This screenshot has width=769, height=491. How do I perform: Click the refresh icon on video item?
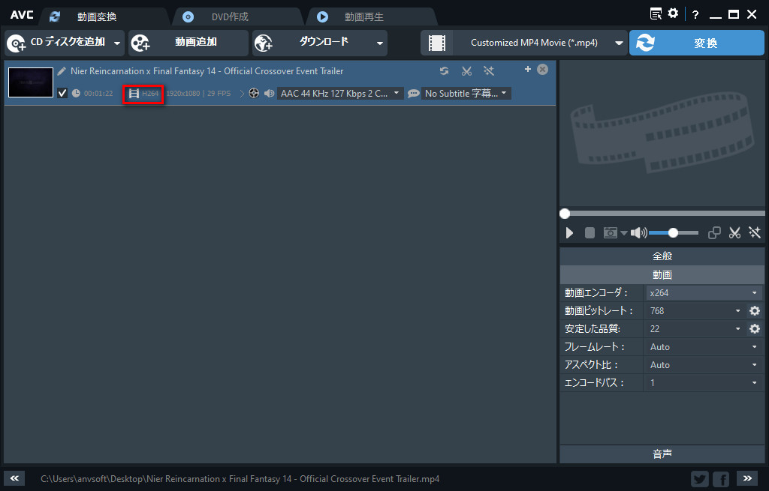444,71
